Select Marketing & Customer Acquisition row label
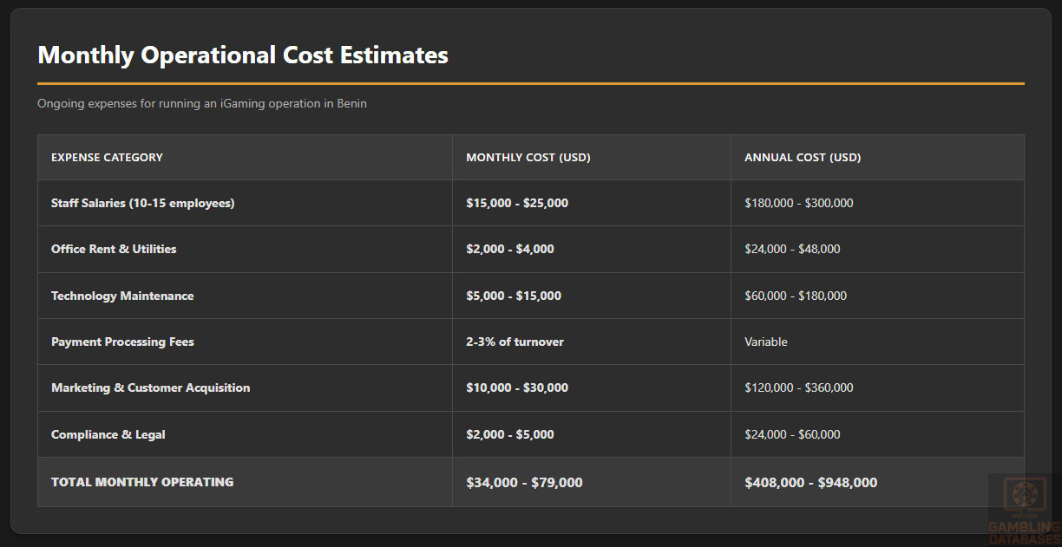1062x547 pixels. tap(150, 388)
